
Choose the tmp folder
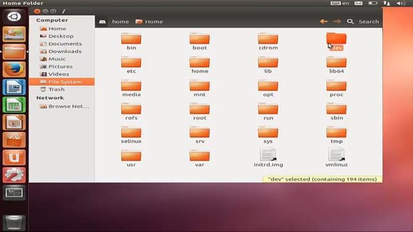tap(336, 135)
